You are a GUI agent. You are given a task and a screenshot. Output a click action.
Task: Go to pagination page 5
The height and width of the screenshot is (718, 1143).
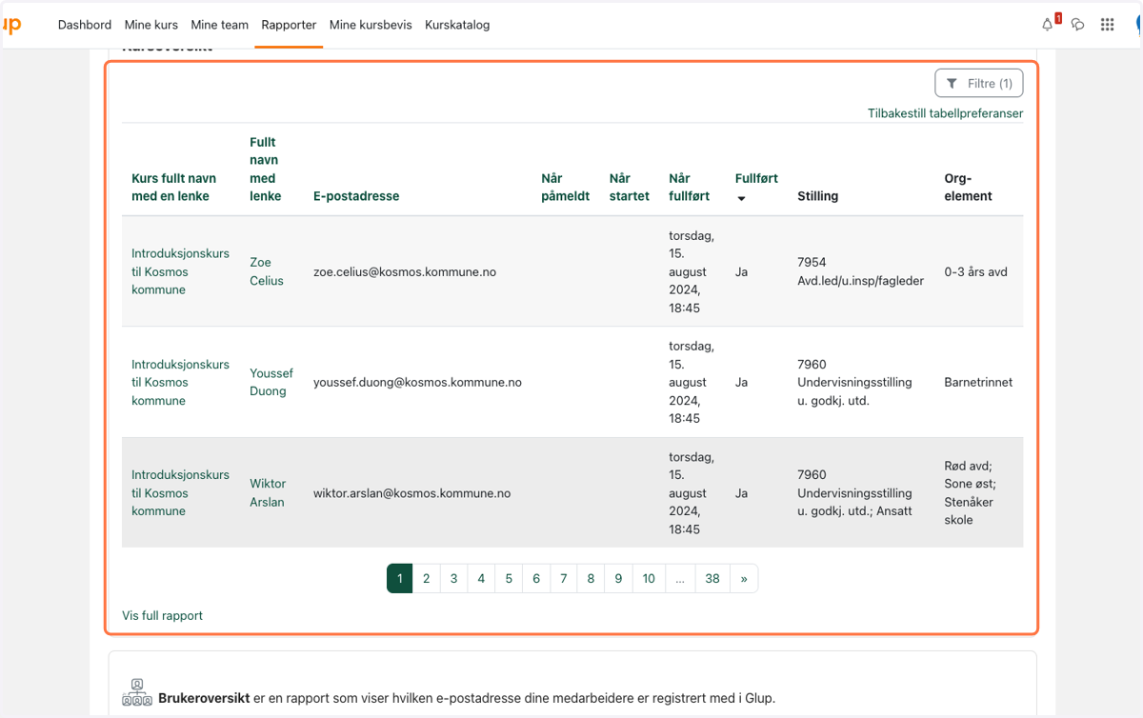pyautogui.click(x=509, y=578)
